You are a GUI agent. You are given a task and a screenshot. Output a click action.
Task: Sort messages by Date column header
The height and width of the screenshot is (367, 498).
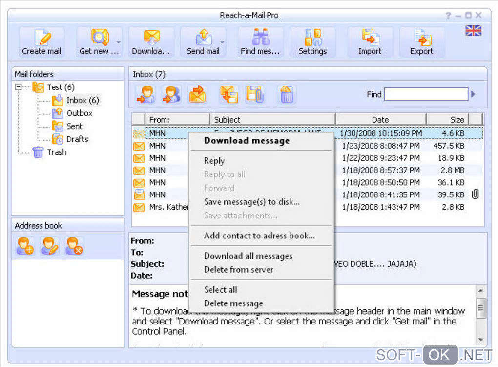pos(381,120)
